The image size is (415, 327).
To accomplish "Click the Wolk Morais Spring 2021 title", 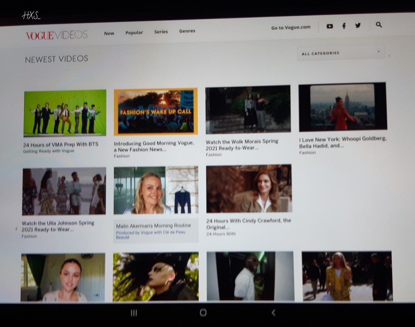I will (x=242, y=144).
